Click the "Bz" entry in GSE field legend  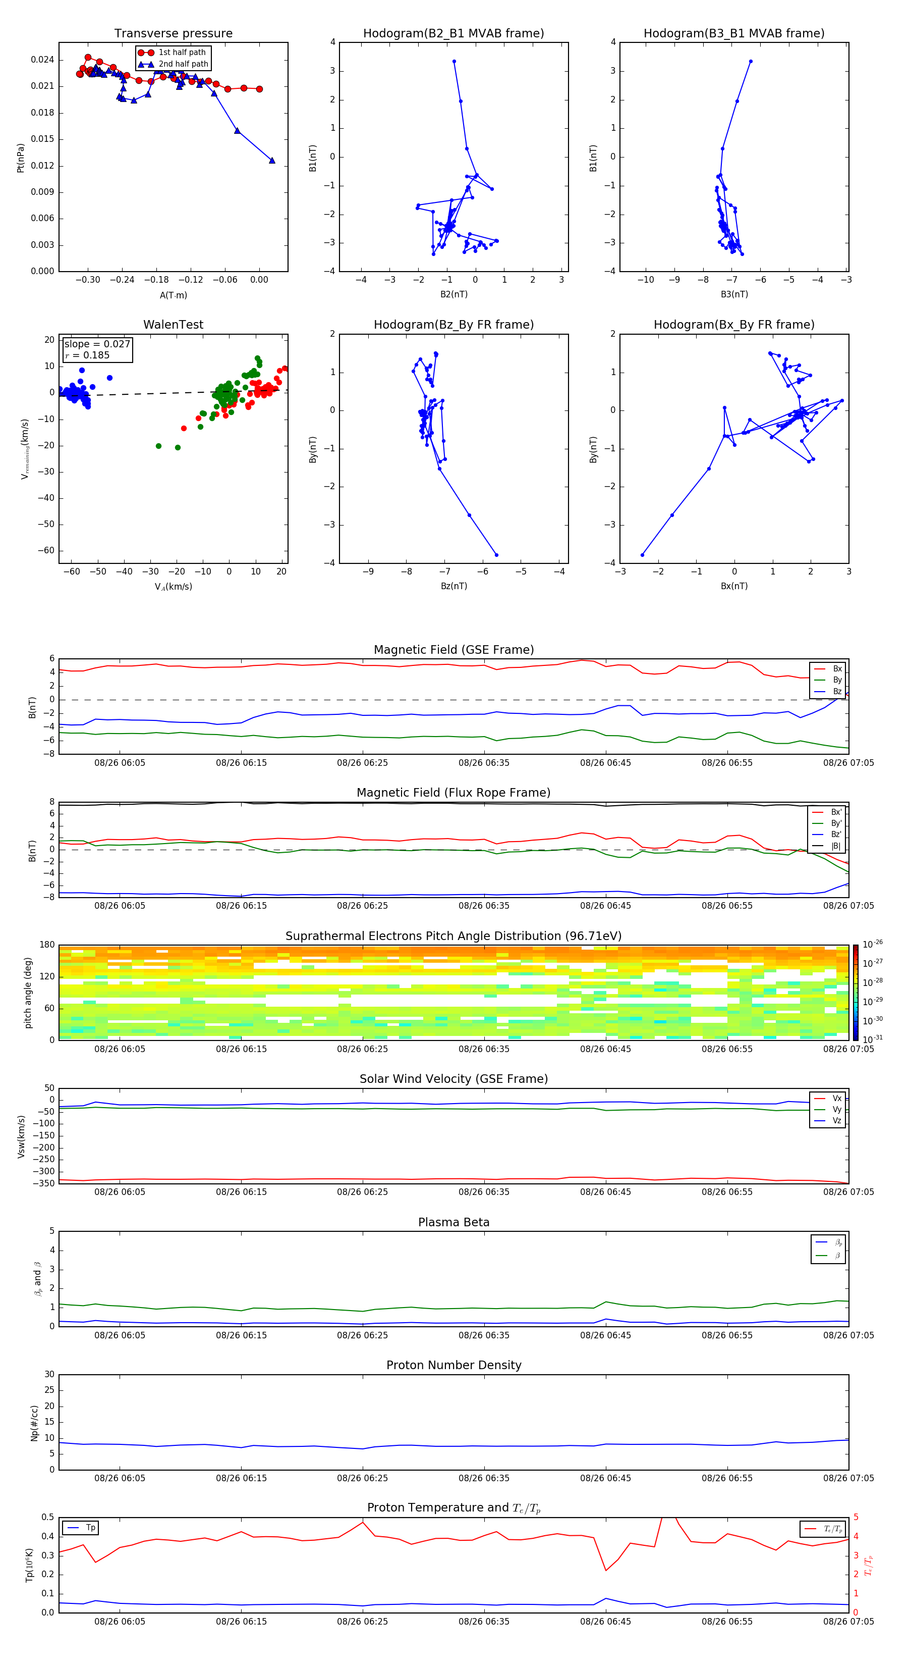point(828,691)
